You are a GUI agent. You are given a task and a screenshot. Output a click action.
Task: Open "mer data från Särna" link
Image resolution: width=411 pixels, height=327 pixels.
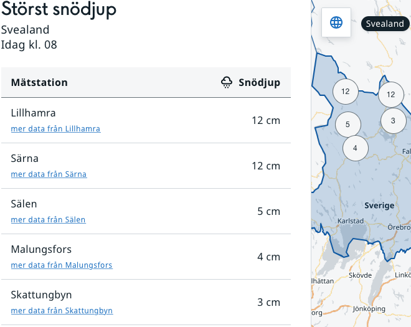pos(49,174)
